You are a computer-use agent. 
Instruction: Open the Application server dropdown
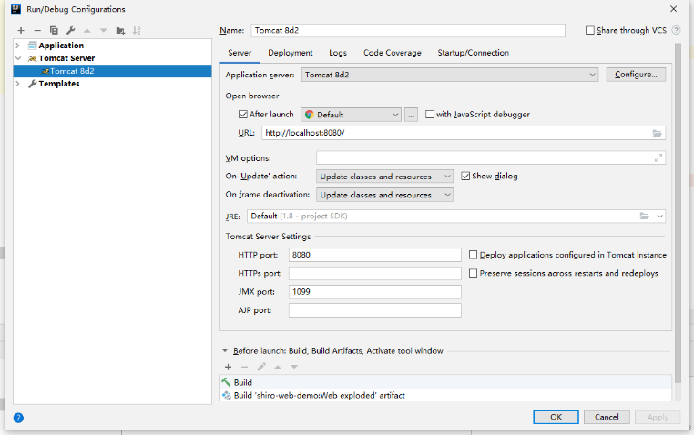pyautogui.click(x=450, y=75)
